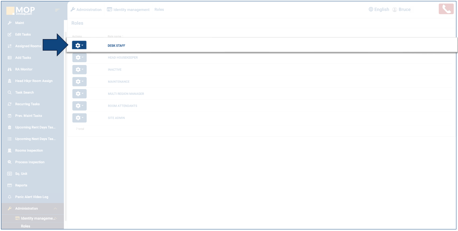The height and width of the screenshot is (231, 458).
Task: Click the globe icon beside English
Action: (x=371, y=10)
